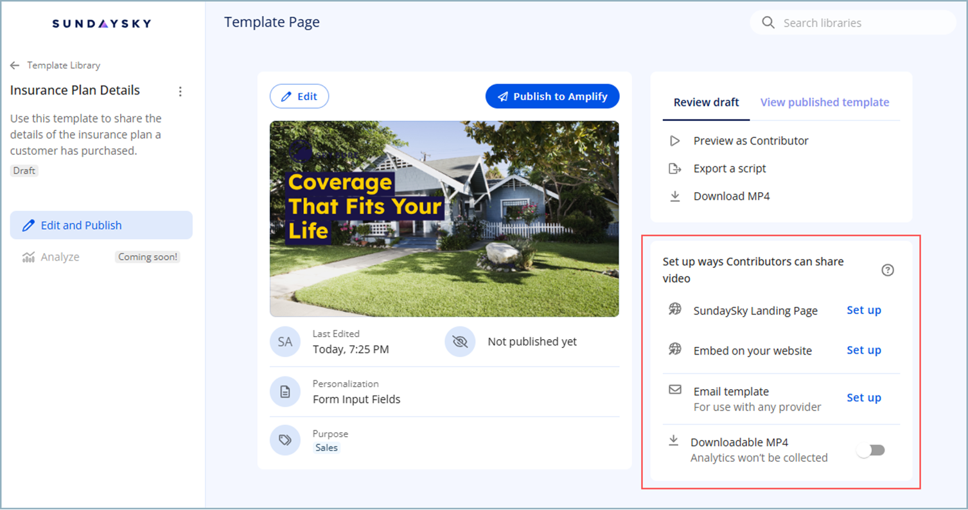
Task: Switch to View published template tab
Action: pyautogui.click(x=824, y=103)
